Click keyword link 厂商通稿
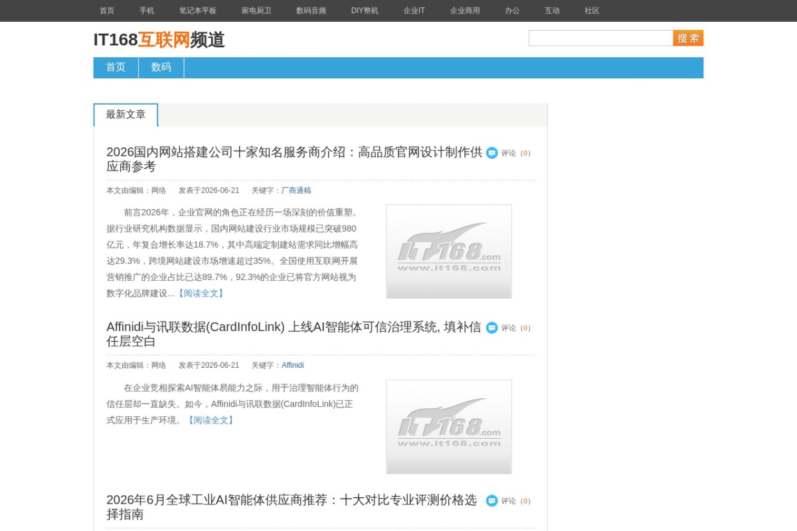Viewport: 797px width, 531px height. (296, 190)
